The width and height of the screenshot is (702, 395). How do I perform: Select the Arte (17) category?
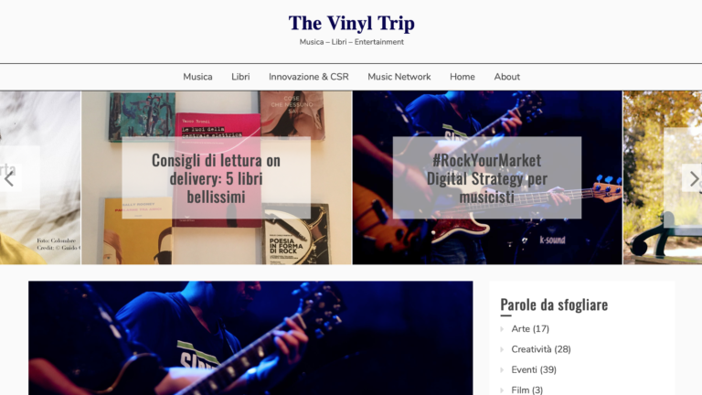click(x=530, y=329)
